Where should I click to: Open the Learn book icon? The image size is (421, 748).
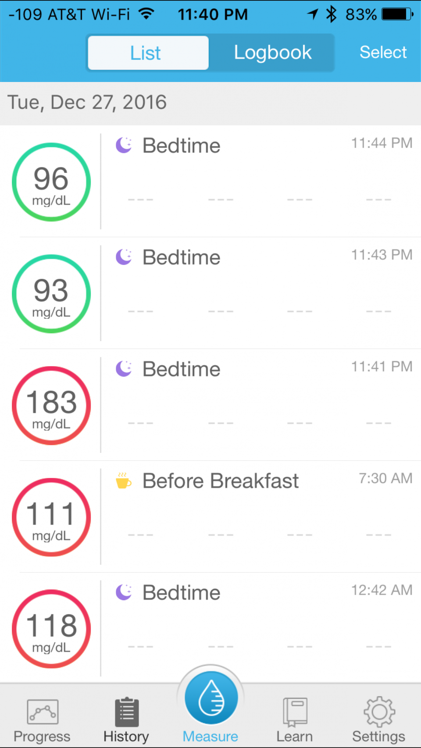click(x=295, y=712)
